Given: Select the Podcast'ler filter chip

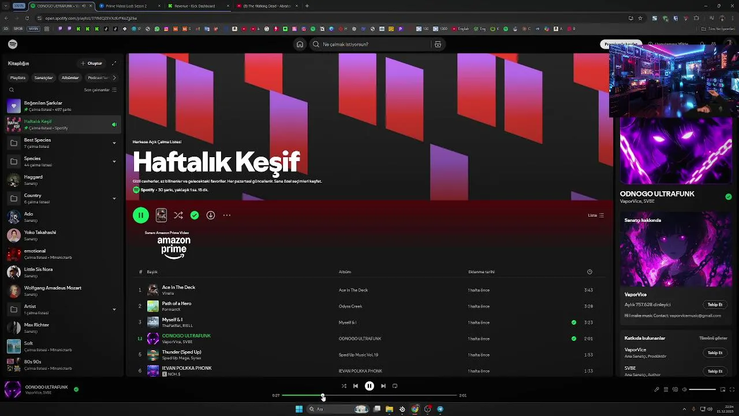Looking at the screenshot, I should [97, 77].
